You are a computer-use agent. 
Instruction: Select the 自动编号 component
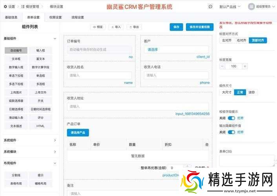pos(16,50)
